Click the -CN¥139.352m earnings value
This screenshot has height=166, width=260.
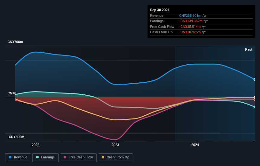point(191,21)
